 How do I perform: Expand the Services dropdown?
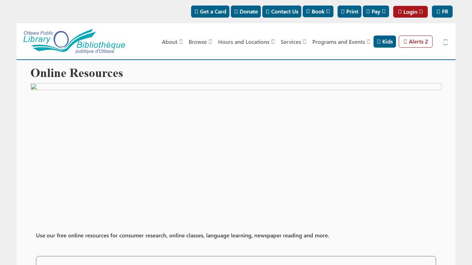click(x=293, y=42)
